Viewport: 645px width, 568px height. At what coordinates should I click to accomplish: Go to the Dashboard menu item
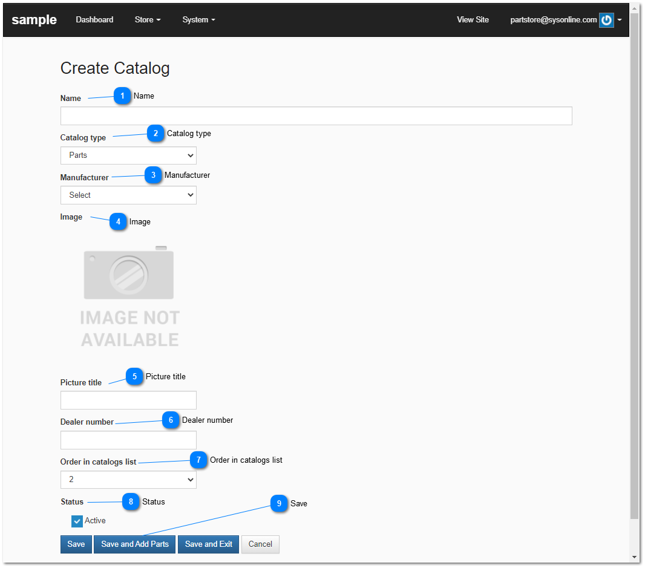pyautogui.click(x=94, y=20)
